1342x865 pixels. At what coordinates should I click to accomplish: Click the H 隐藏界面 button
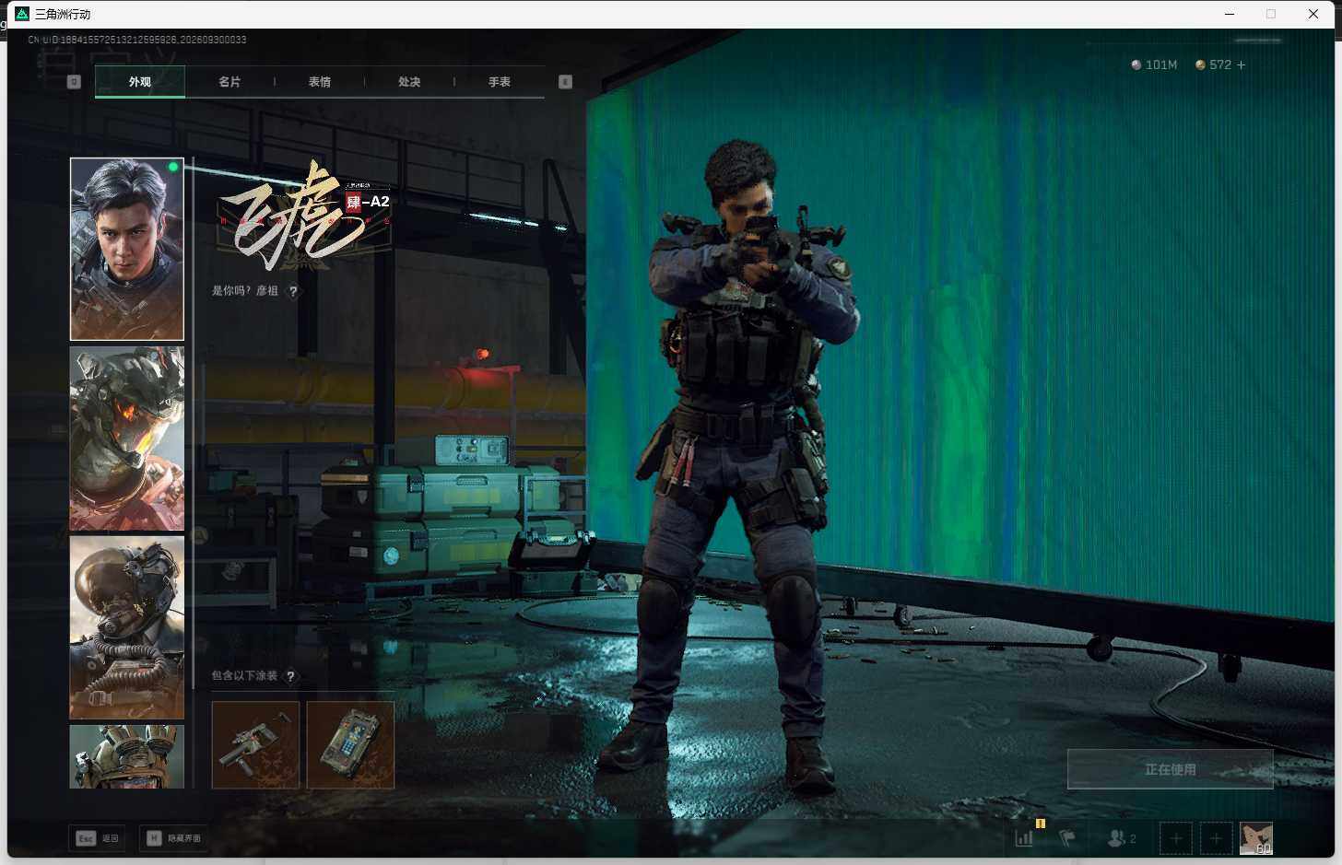[175, 838]
